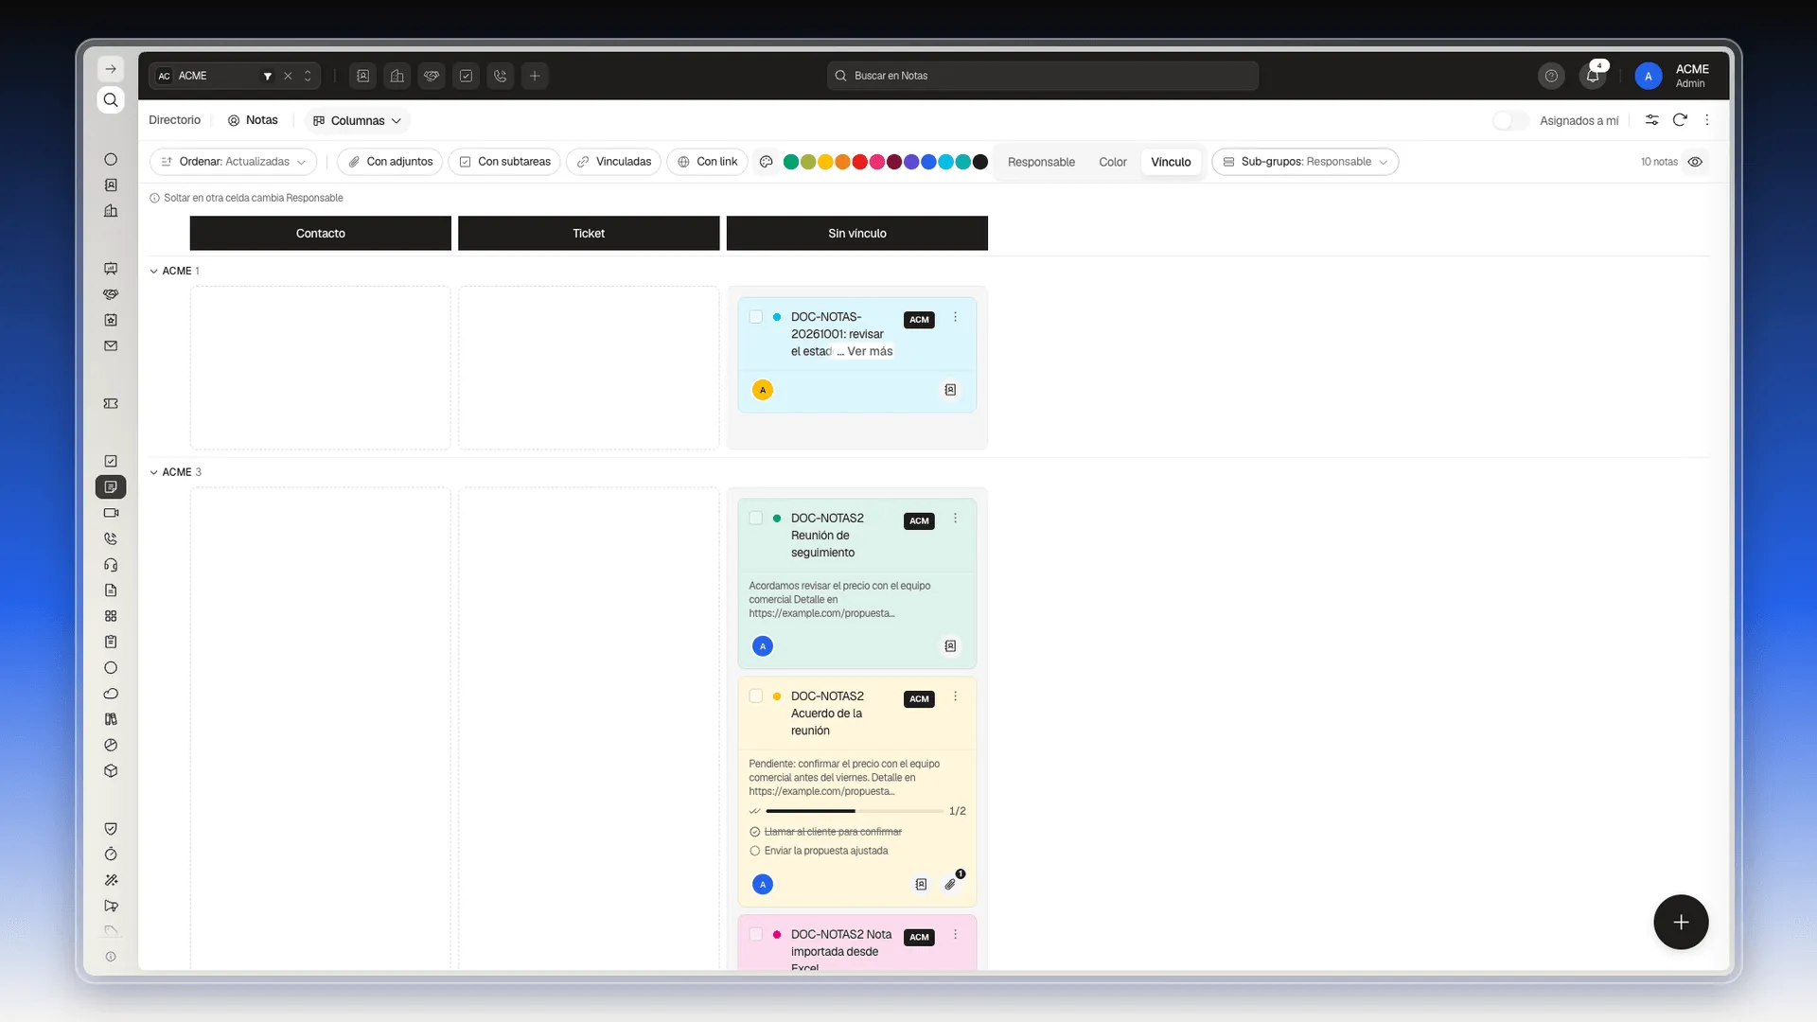Open the Ordenar: Actualizadas dropdown
Viewport: 1817px width, 1022px height.
[233, 162]
